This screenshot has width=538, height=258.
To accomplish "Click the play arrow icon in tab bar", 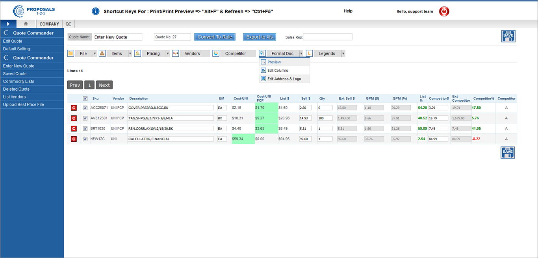I will 8,24.
